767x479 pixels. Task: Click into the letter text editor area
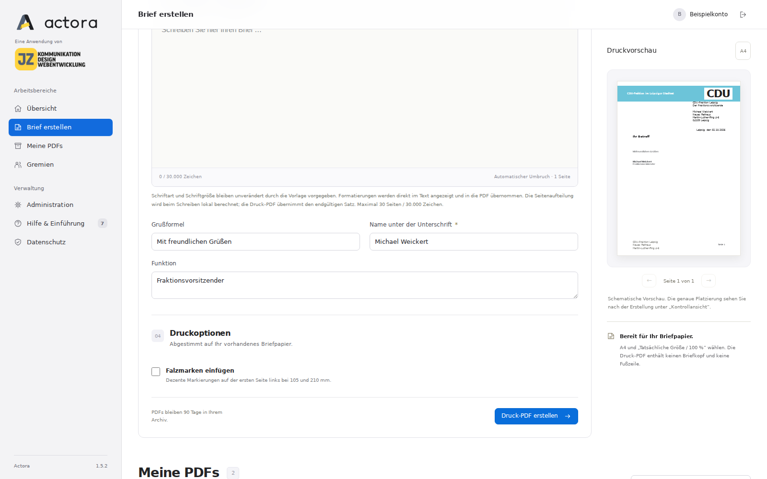point(364,98)
